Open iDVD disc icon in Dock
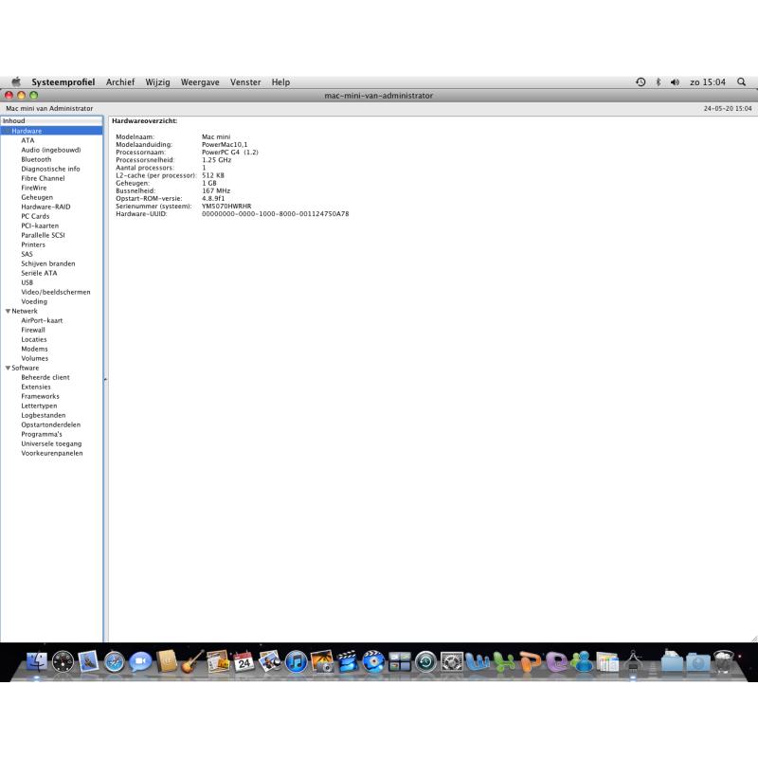 [x=373, y=661]
